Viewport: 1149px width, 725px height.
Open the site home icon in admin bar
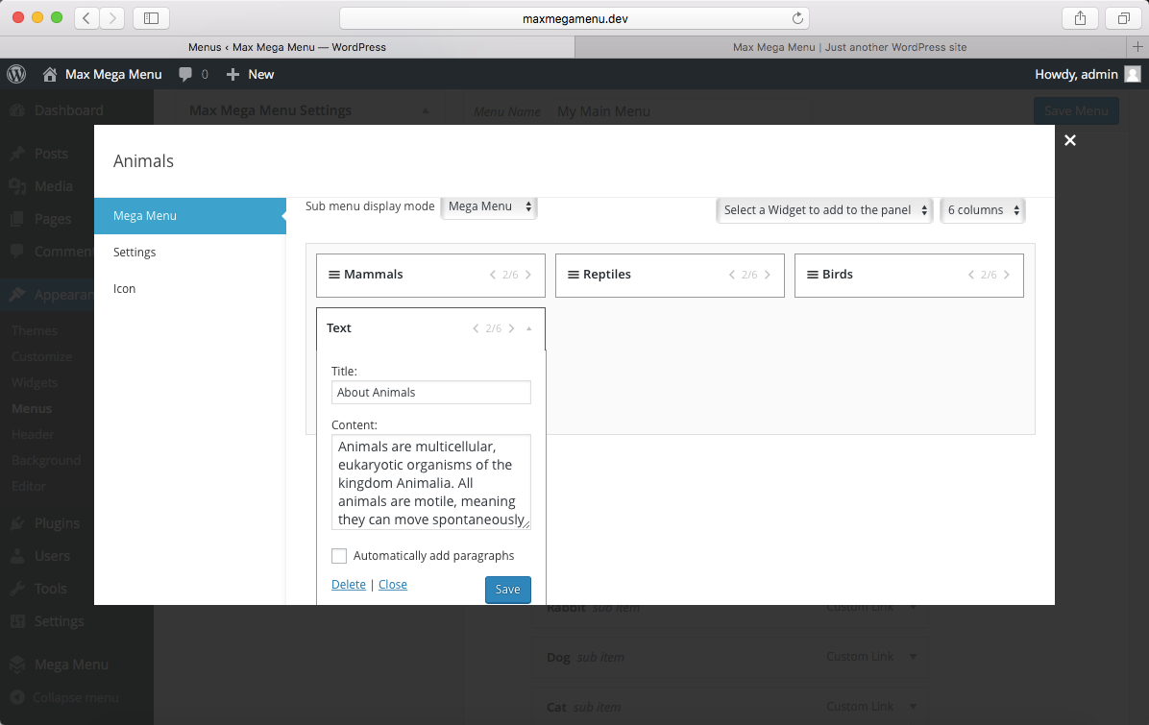click(50, 74)
